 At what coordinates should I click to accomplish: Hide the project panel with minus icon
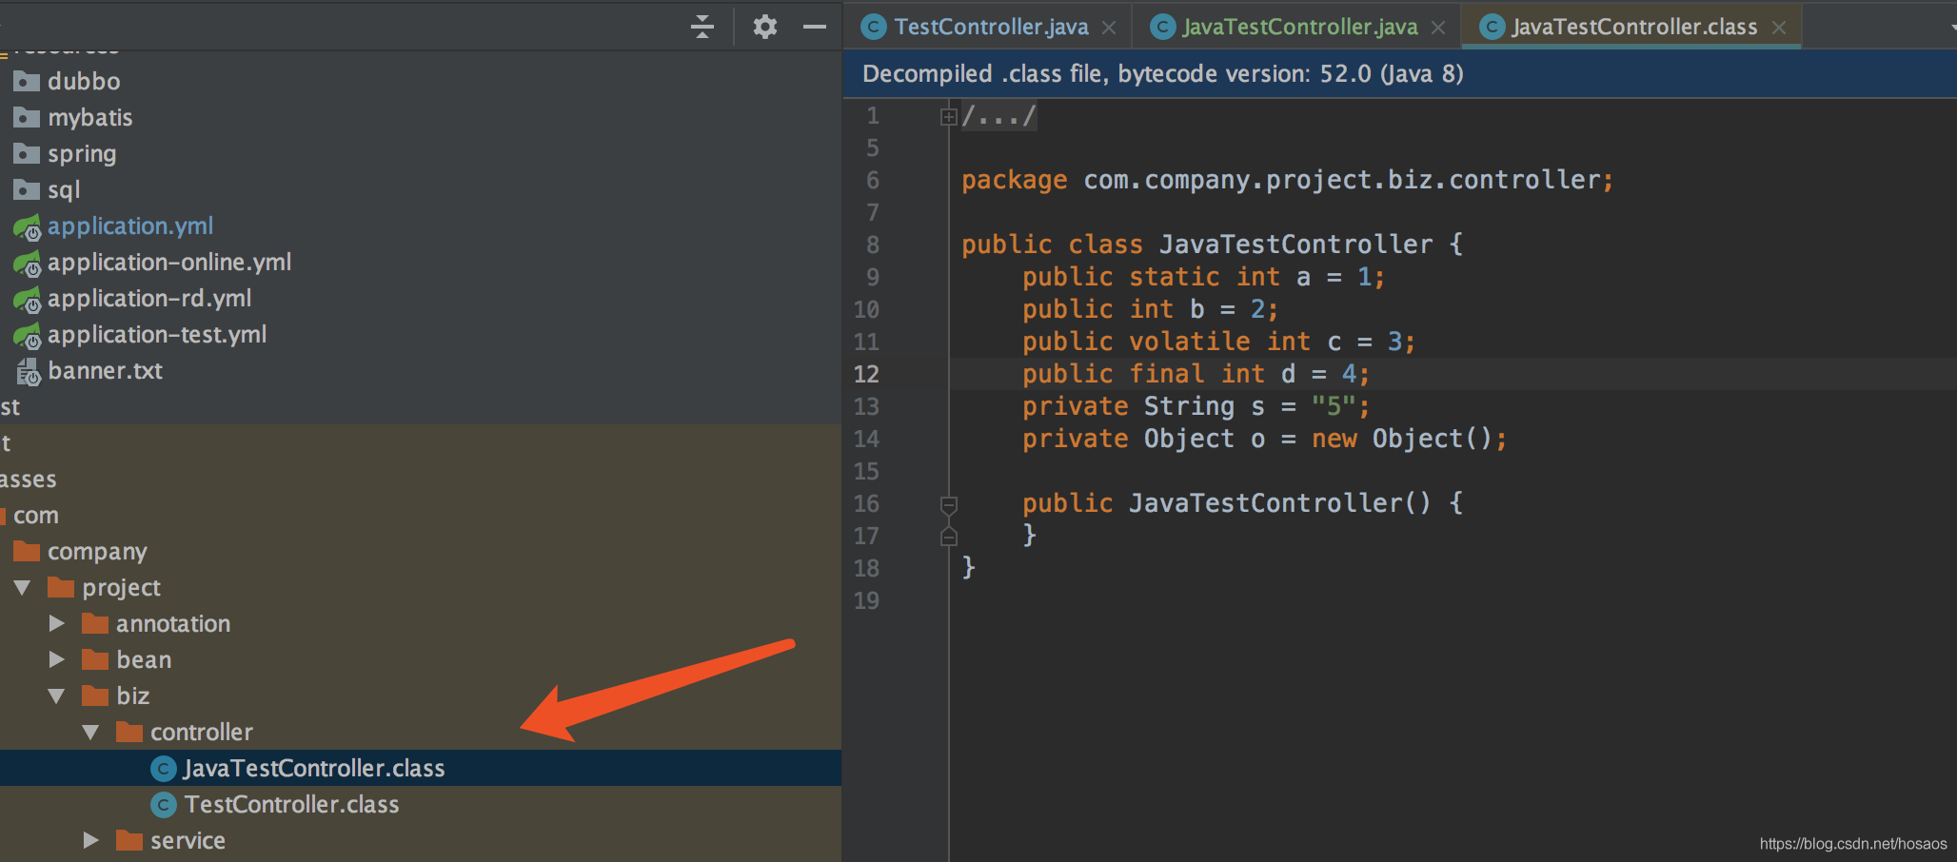[815, 27]
